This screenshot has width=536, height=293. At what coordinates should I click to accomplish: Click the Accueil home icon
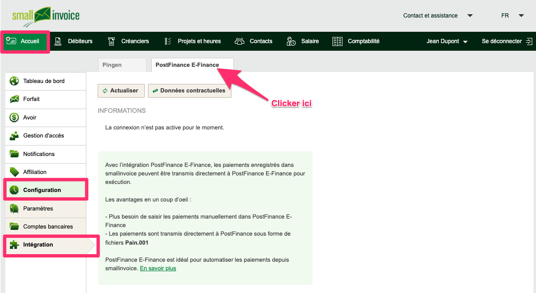(x=11, y=41)
